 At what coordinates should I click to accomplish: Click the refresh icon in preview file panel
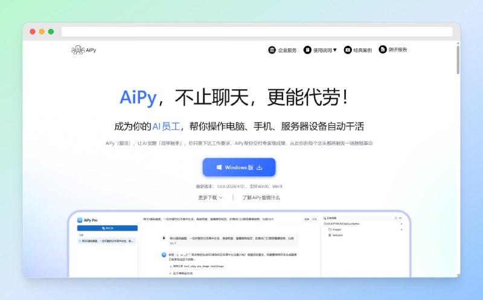tap(396, 218)
